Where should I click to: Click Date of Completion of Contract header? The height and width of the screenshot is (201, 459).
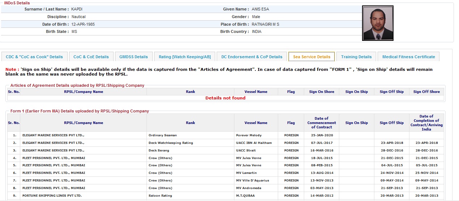(426, 123)
